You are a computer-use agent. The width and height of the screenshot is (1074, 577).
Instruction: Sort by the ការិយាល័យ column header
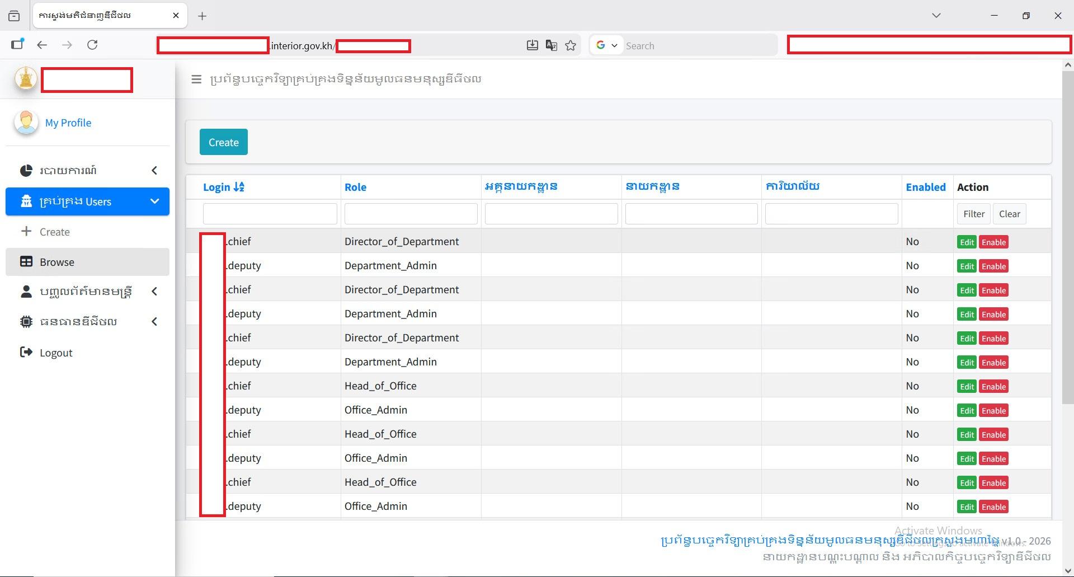coord(793,186)
